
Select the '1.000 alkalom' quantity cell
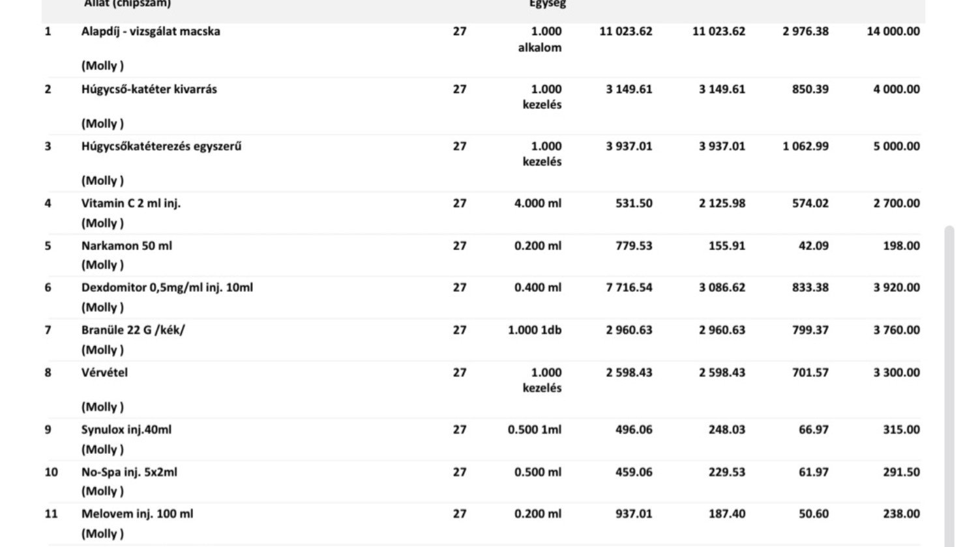click(540, 39)
